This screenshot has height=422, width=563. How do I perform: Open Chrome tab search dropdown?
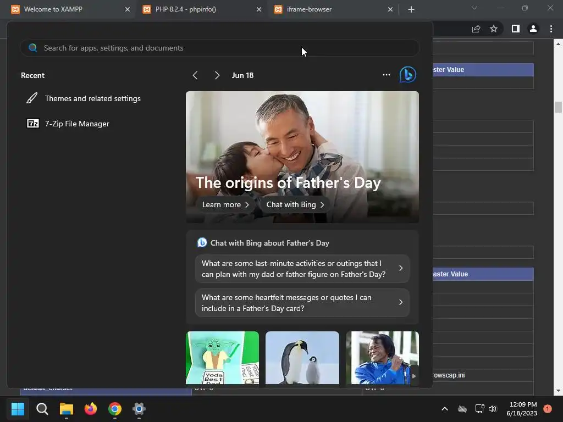(x=474, y=8)
